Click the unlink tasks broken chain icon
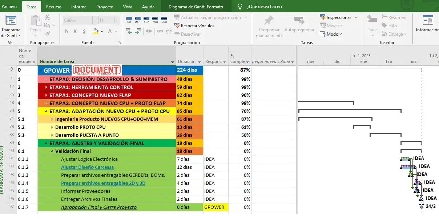The image size is (439, 219). coord(168,31)
